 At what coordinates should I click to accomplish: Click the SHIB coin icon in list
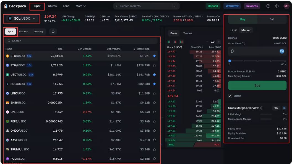[7, 103]
